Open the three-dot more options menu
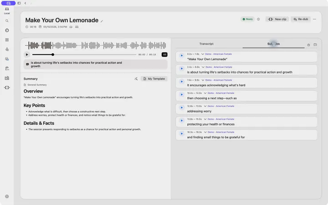The image size is (328, 205). click(314, 19)
